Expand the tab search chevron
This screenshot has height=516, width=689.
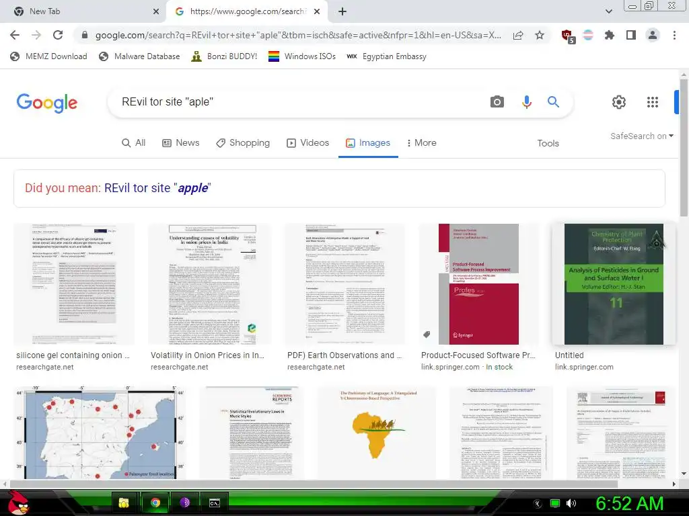click(x=608, y=11)
